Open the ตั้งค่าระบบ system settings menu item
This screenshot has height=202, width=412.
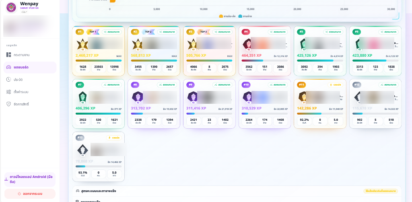click(x=30, y=92)
